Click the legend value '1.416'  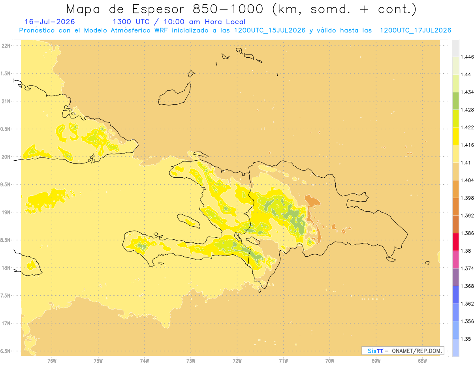click(x=467, y=145)
